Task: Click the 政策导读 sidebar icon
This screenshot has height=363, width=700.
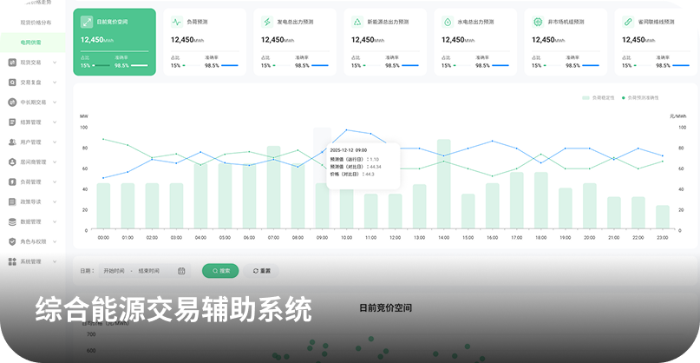Action: pos(12,201)
